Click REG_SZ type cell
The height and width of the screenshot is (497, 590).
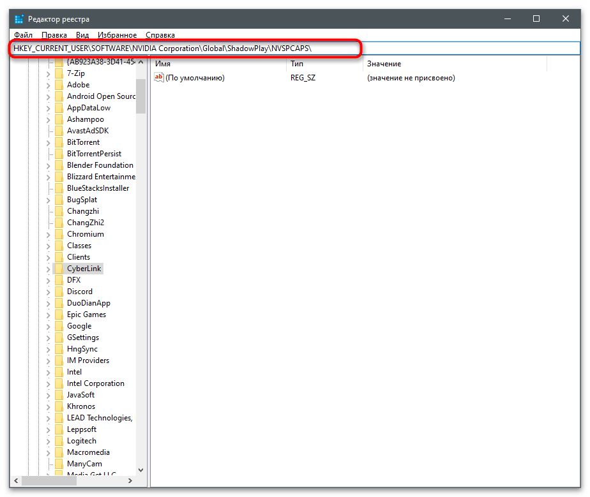303,78
